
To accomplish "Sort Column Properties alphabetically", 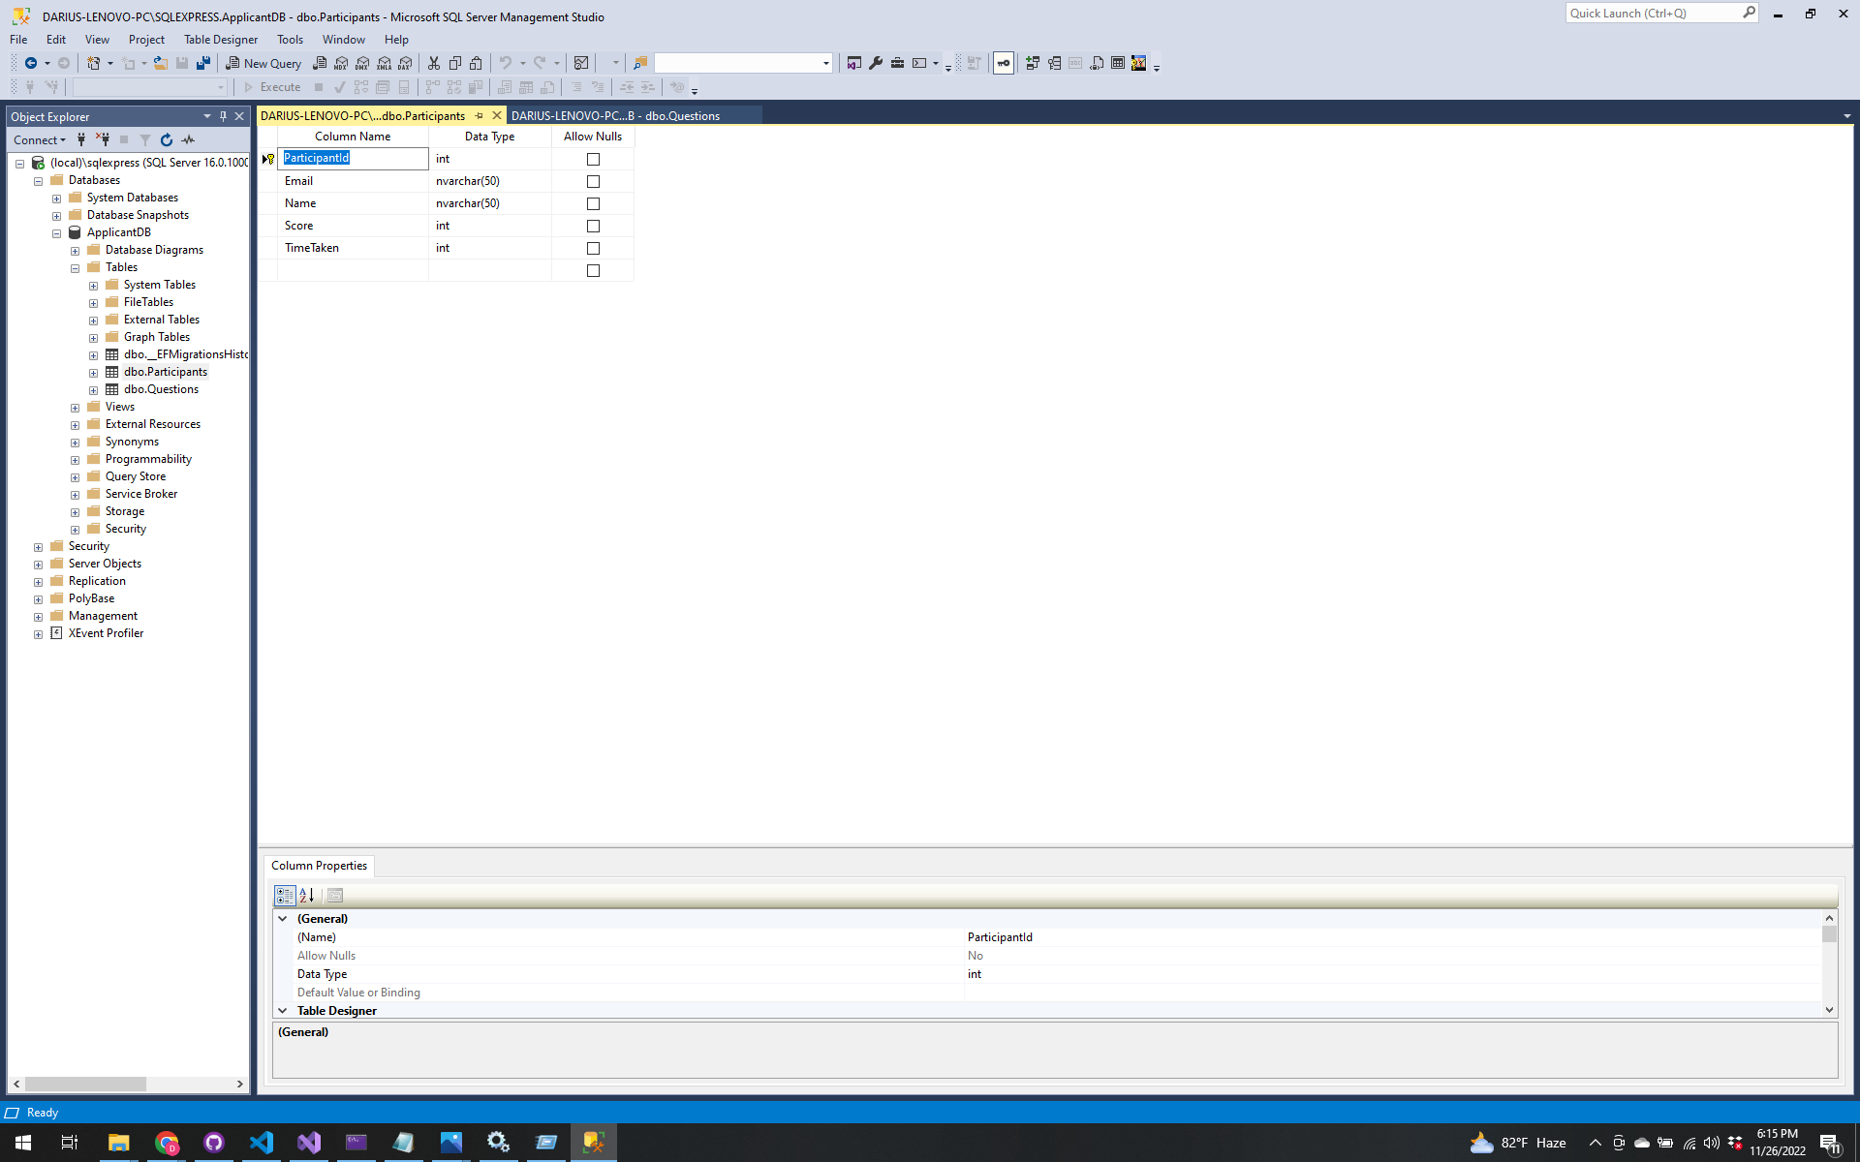I will click(306, 896).
